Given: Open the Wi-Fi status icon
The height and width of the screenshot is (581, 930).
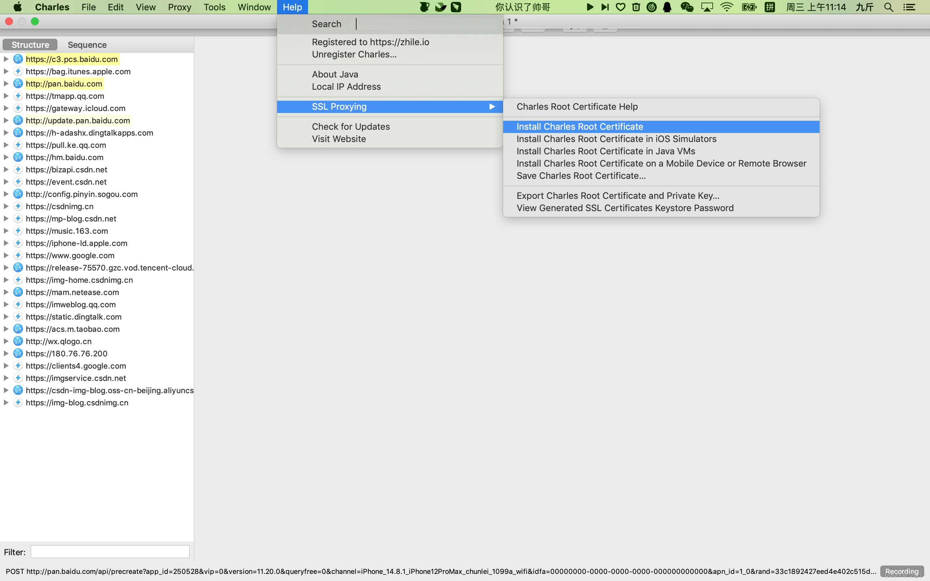Looking at the screenshot, I should [x=726, y=7].
